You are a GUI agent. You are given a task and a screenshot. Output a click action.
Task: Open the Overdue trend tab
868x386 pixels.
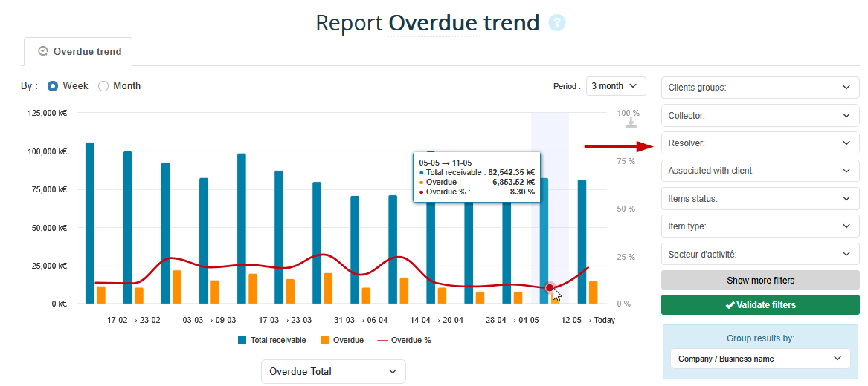pyautogui.click(x=78, y=52)
